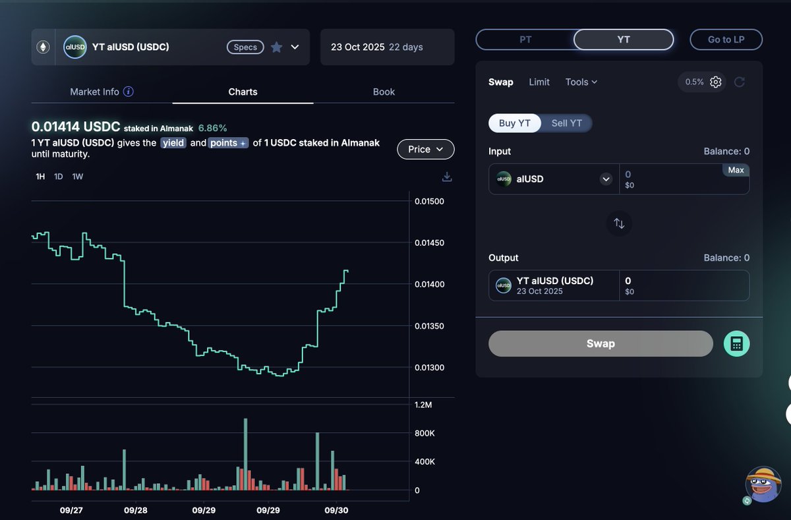Open the green calculator icon
The image size is (791, 520).
[x=736, y=343]
